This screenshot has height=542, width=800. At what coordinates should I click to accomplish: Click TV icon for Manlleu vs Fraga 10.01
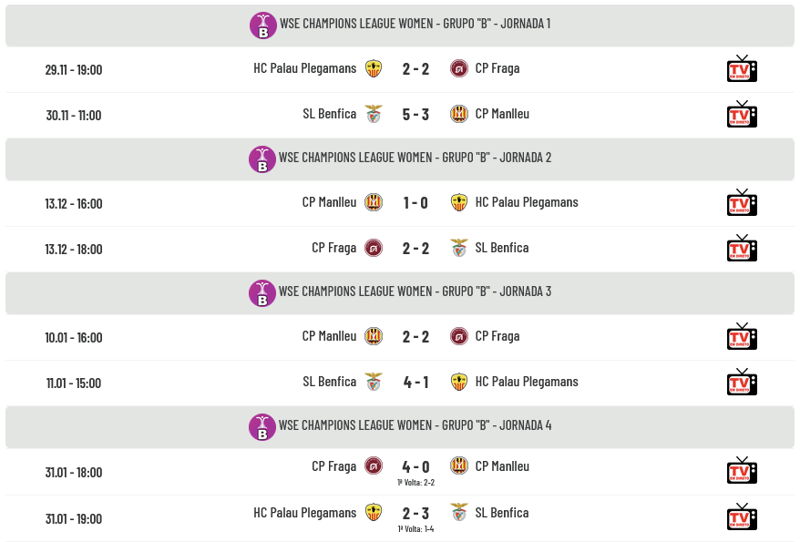tap(742, 337)
